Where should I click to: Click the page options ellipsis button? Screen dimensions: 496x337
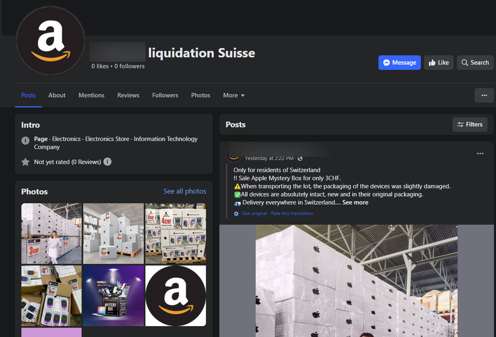point(484,95)
